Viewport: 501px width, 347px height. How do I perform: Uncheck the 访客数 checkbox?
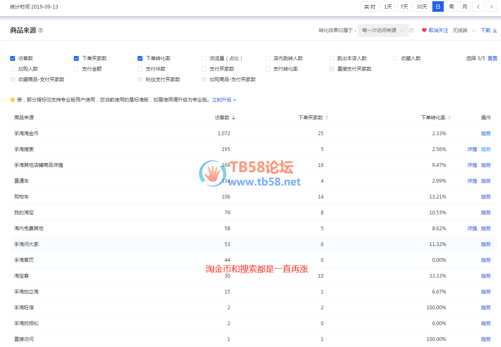(13, 58)
